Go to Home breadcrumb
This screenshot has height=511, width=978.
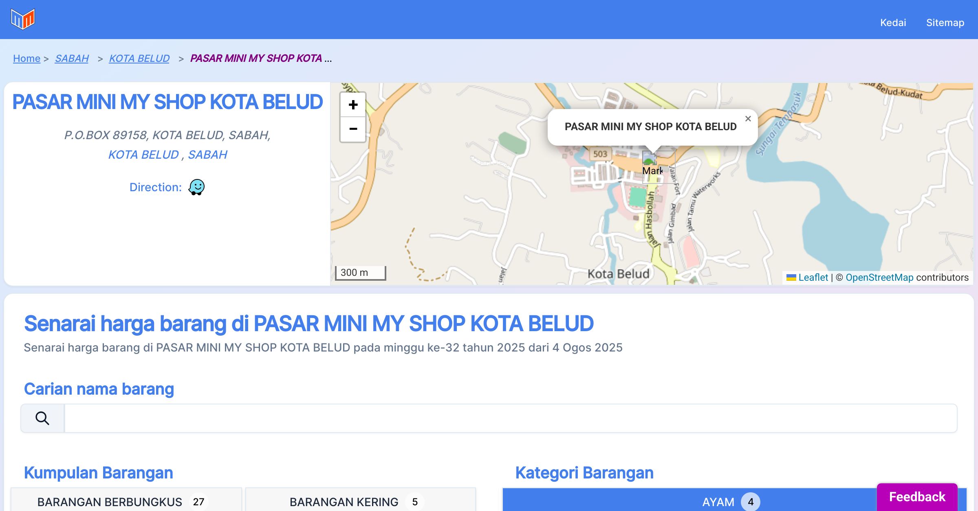click(26, 59)
